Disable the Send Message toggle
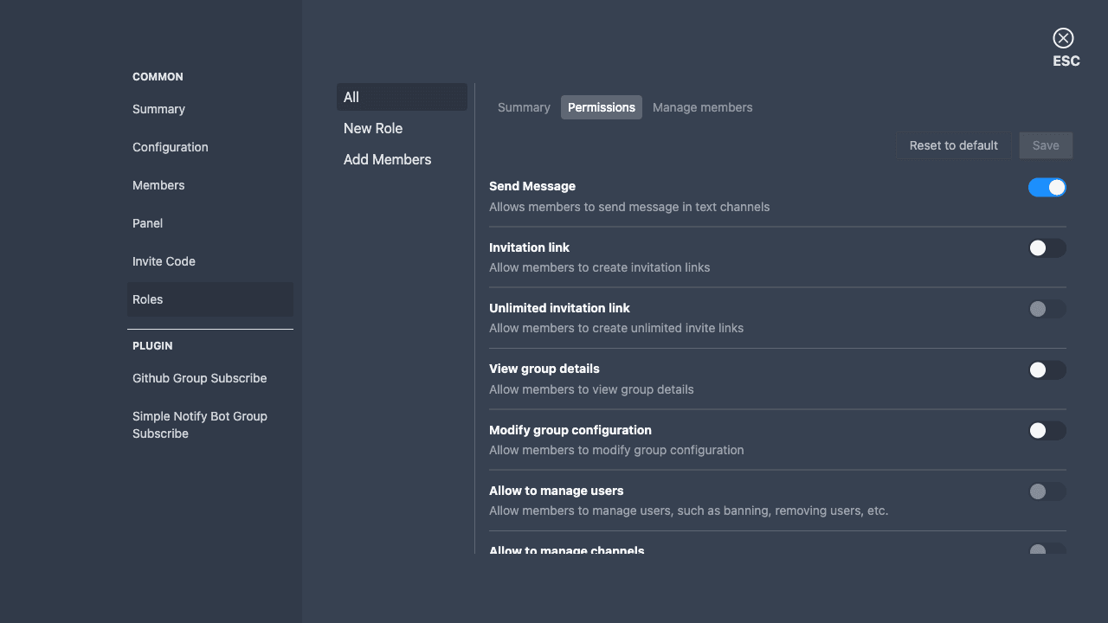 [x=1047, y=188]
